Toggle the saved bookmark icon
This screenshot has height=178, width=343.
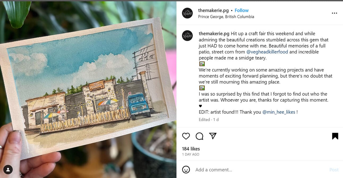click(x=335, y=136)
